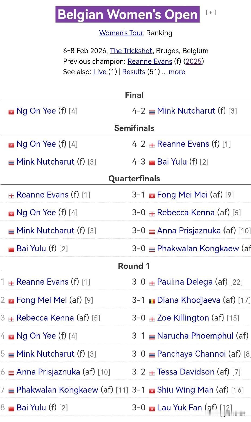Viewport: 251px width, 422px height.
Task: Click Latvia flag beside Anna Prisjaznuka in Quarterfinals
Action: 152,232
